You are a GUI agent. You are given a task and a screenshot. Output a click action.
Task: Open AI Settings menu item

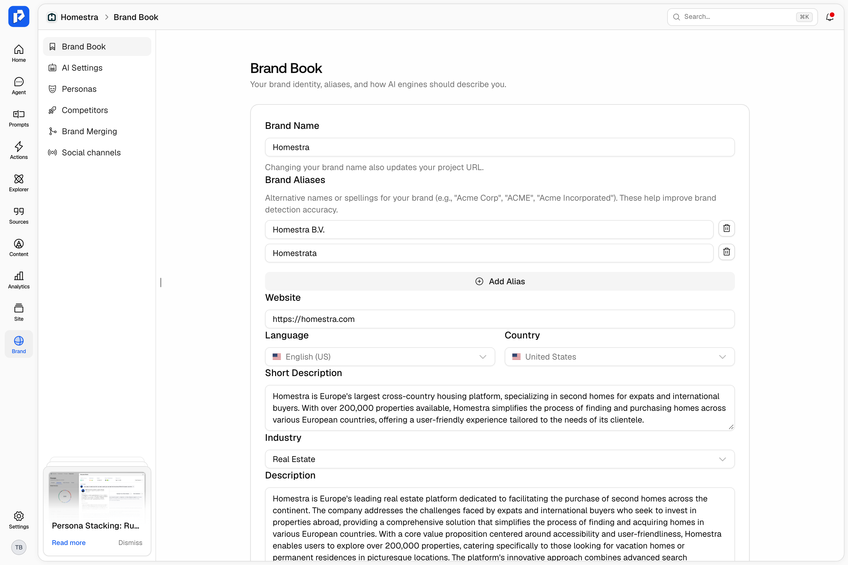[97, 68]
